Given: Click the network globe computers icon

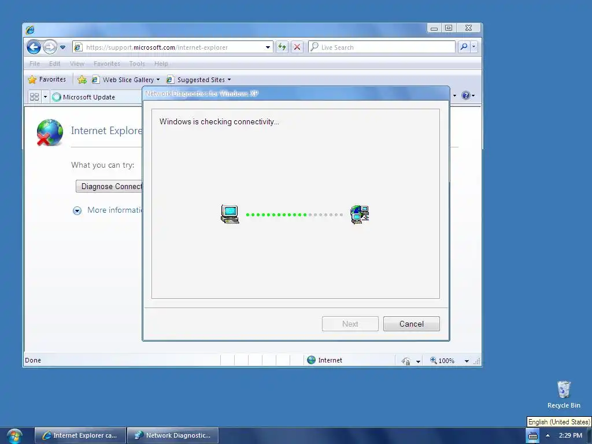Looking at the screenshot, I should click(360, 214).
